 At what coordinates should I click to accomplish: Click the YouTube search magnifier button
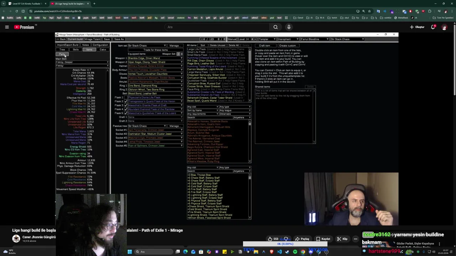click(275, 27)
